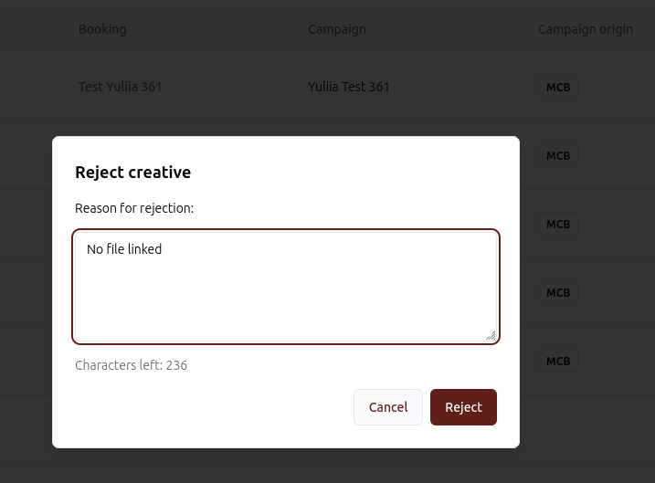Open the 'Yuliia Test 361' campaign
Image resolution: width=655 pixels, height=483 pixels.
pyautogui.click(x=349, y=87)
